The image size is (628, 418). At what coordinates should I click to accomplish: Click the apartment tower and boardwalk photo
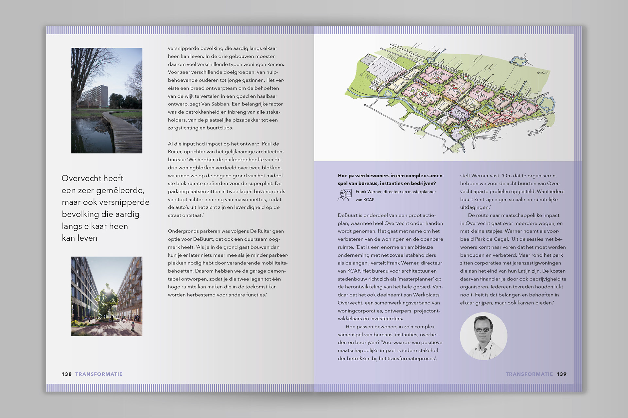pyautogui.click(x=107, y=101)
